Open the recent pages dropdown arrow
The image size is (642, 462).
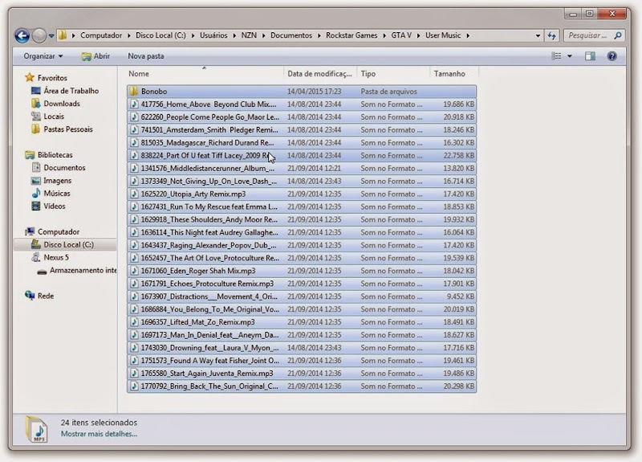(x=51, y=35)
